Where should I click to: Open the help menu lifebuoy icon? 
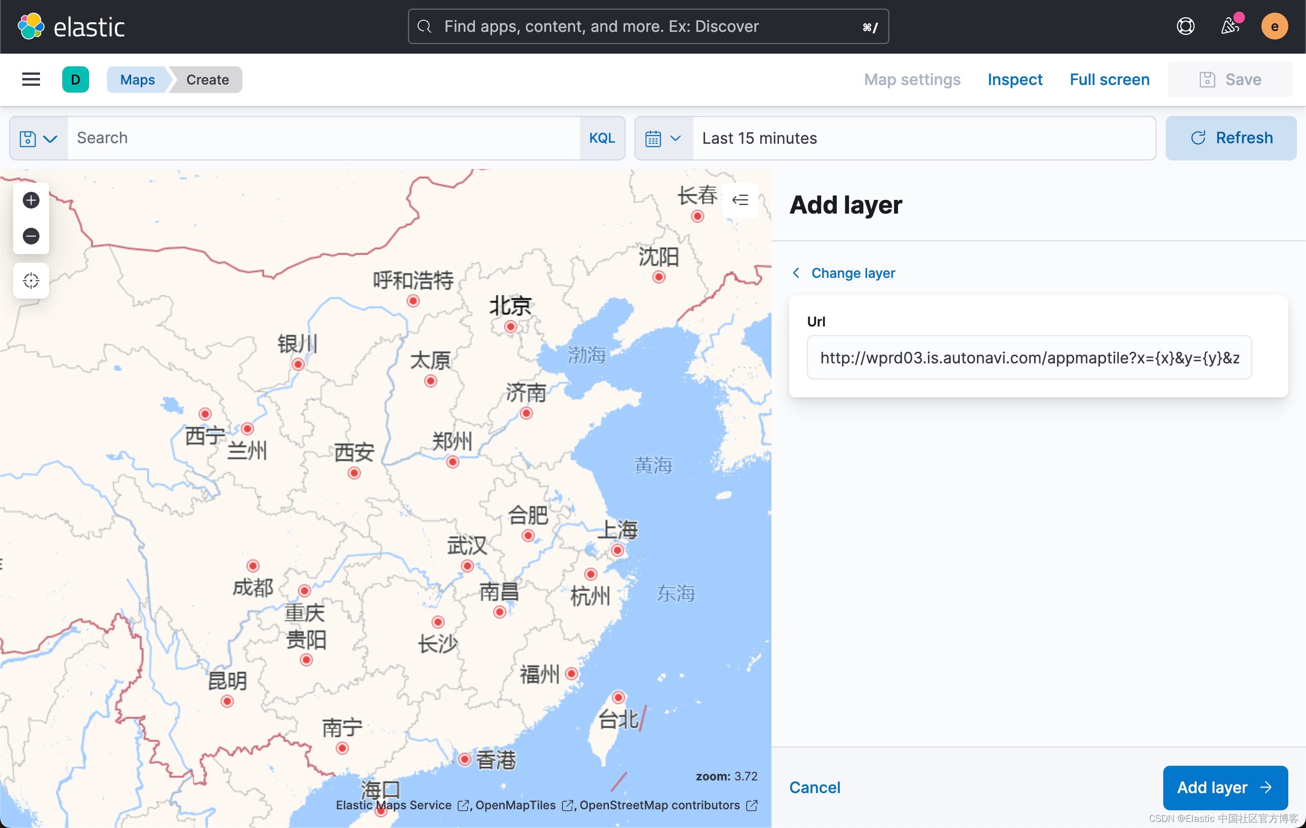[1185, 26]
